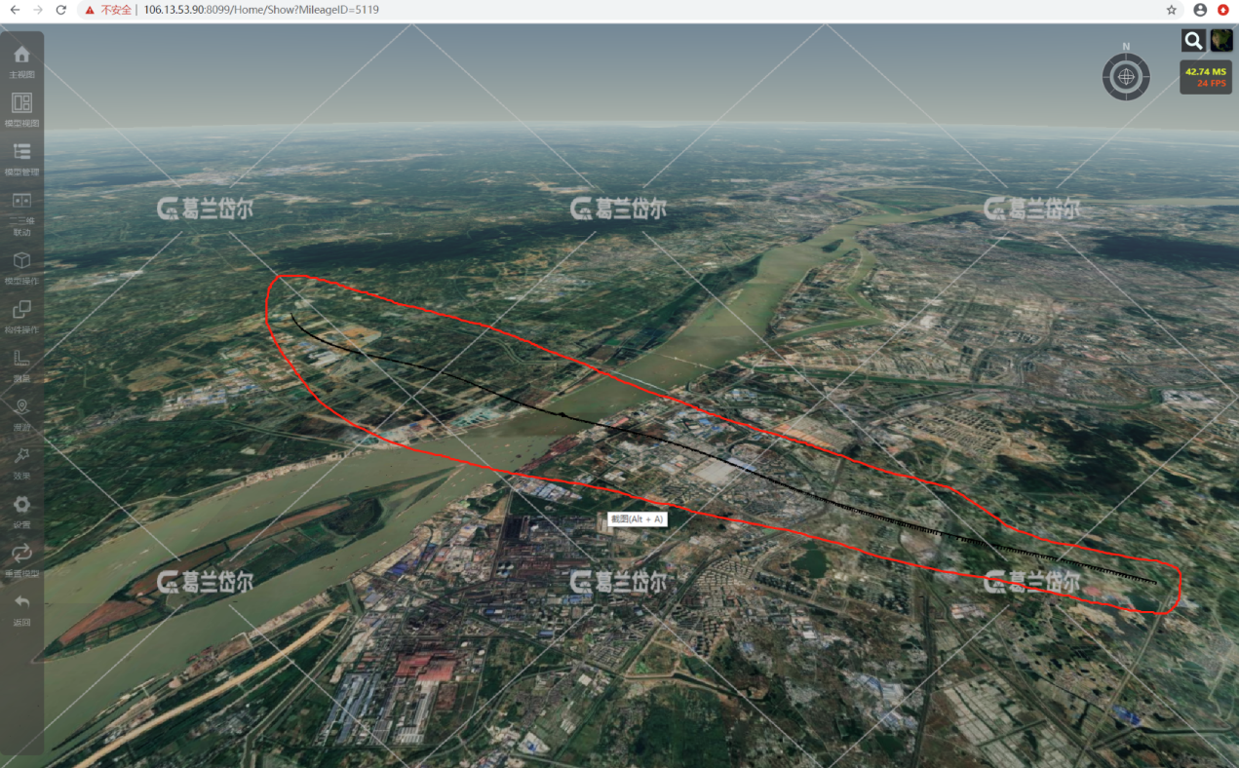This screenshot has height=768, width=1239.
Task: Open the 效果 effects wand
Action: coord(21,456)
